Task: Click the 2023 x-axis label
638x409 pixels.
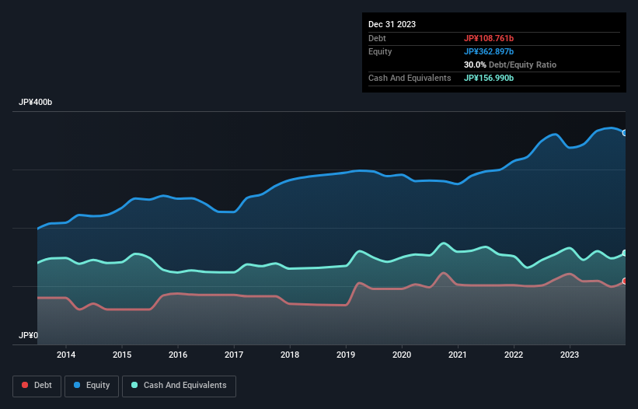Action: tap(570, 355)
